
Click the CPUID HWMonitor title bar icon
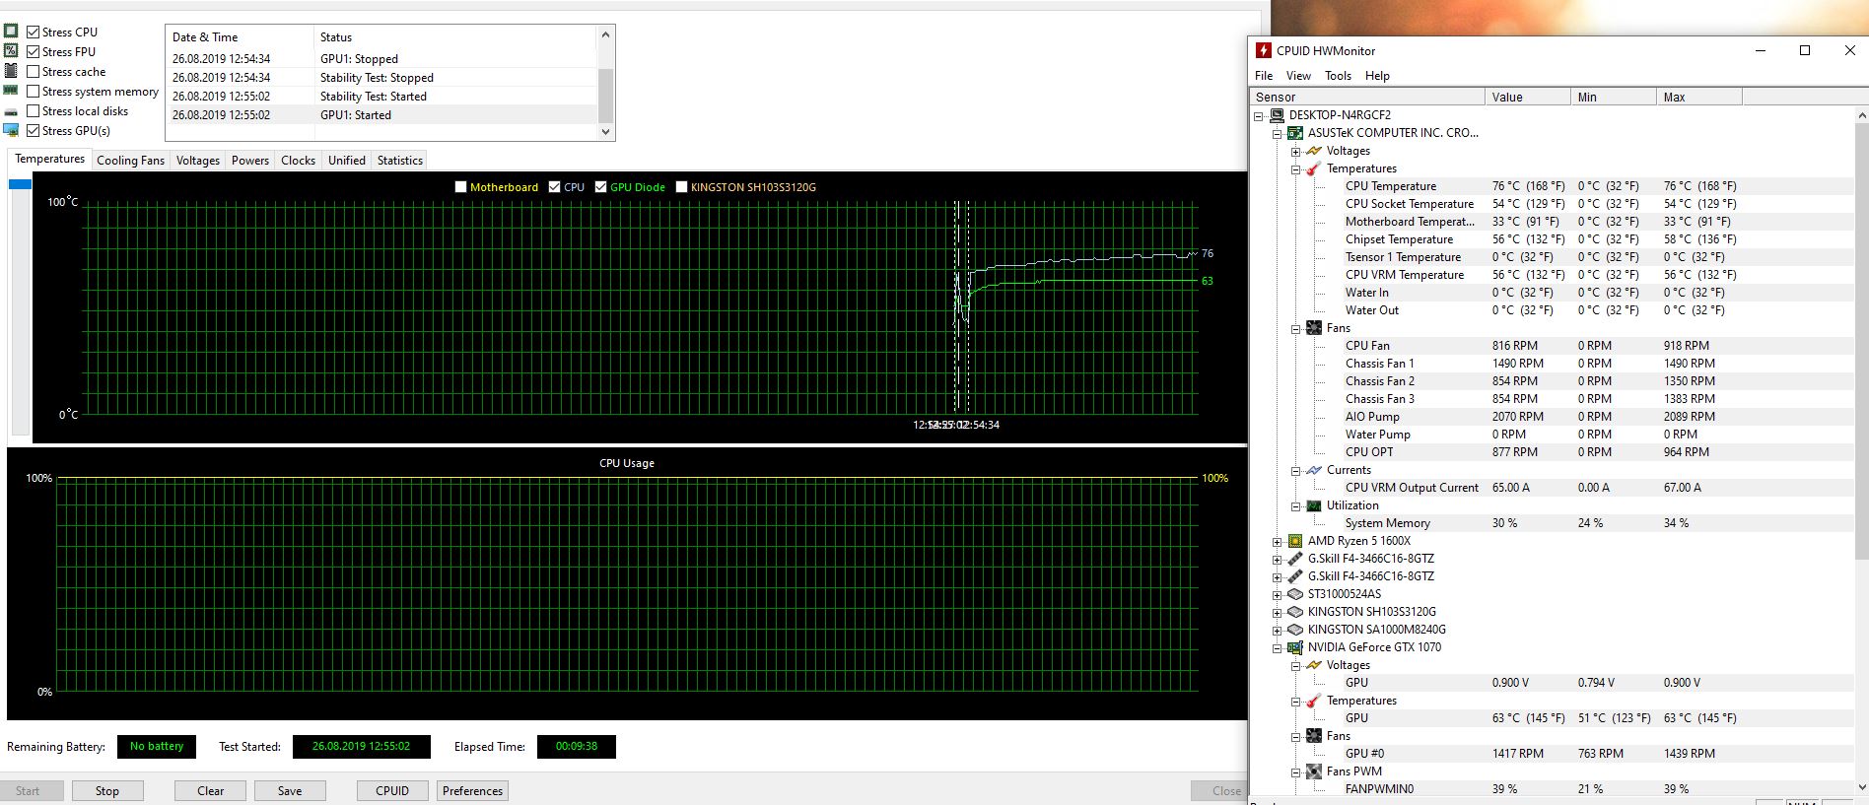pyautogui.click(x=1263, y=50)
